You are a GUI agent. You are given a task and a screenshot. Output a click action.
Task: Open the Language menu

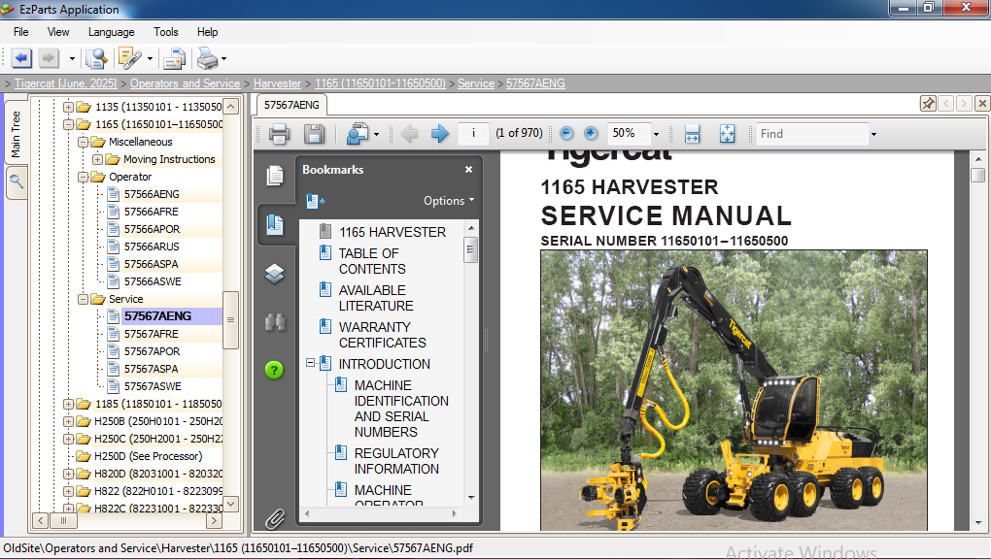[x=111, y=32]
